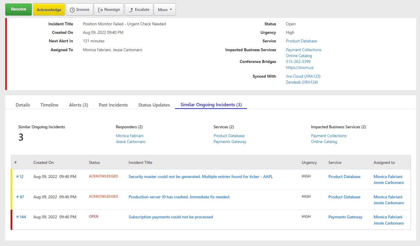
Task: Click the Service column header in table
Action: click(x=335, y=162)
